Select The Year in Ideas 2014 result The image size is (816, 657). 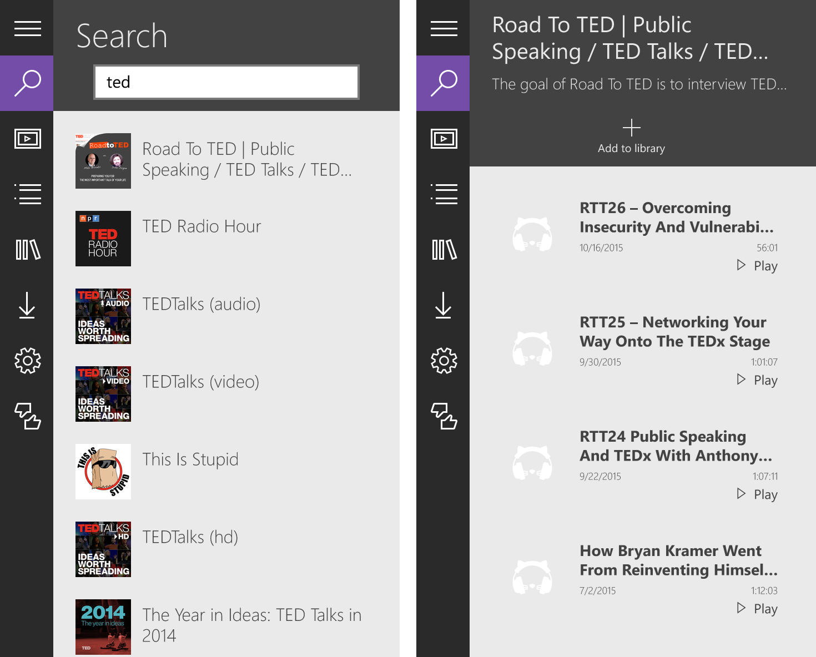click(251, 625)
